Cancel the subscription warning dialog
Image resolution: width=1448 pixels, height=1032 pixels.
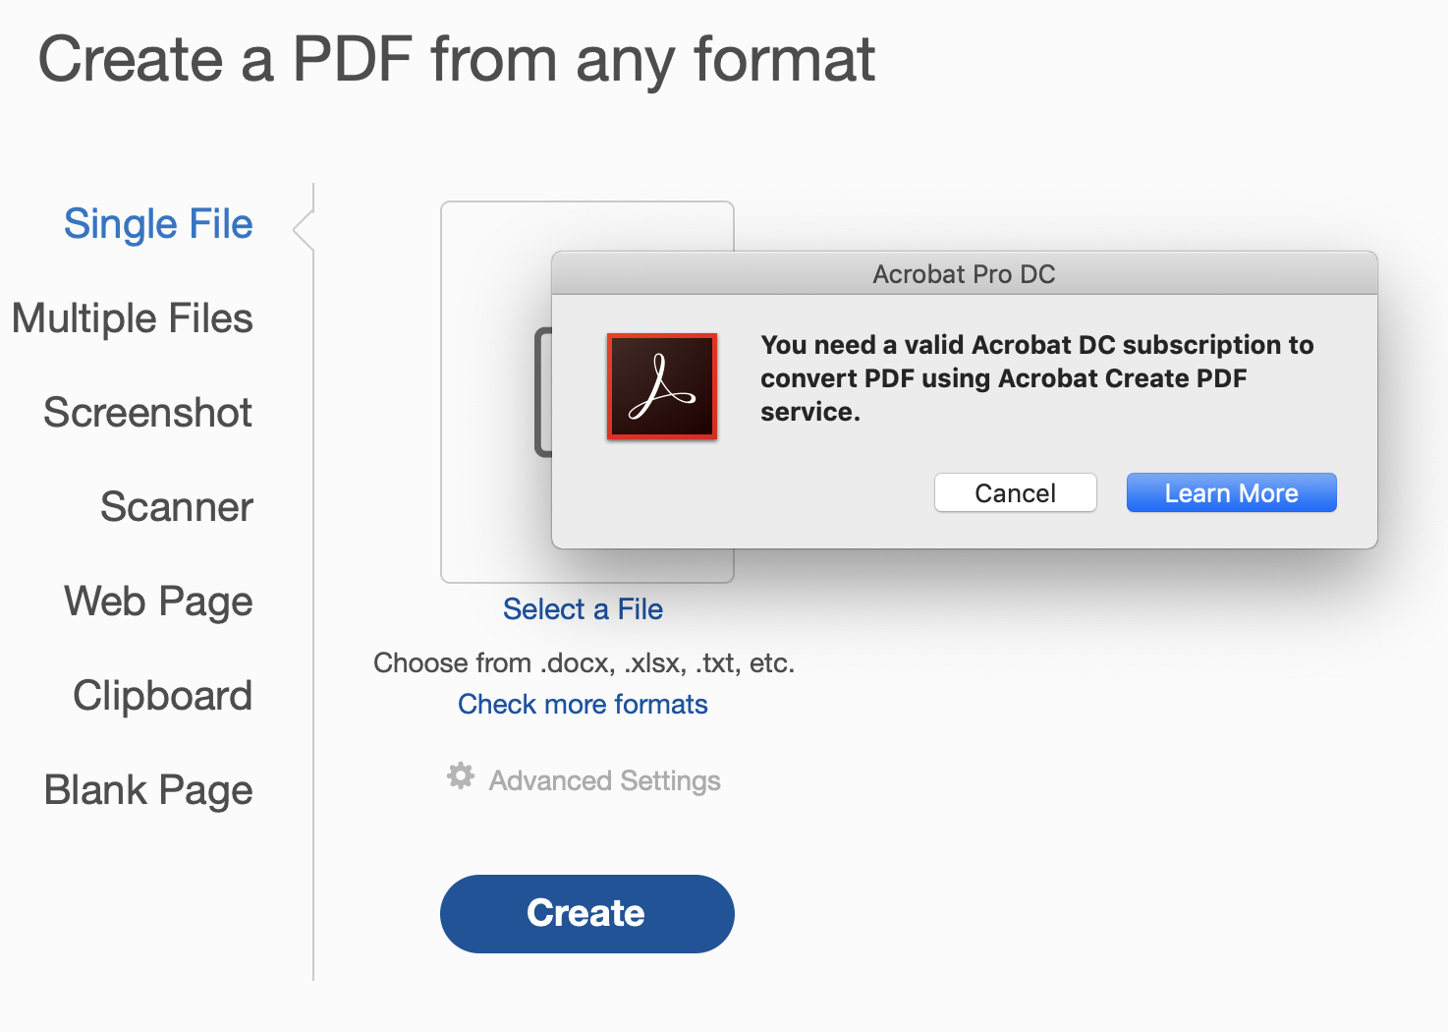pos(1015,492)
